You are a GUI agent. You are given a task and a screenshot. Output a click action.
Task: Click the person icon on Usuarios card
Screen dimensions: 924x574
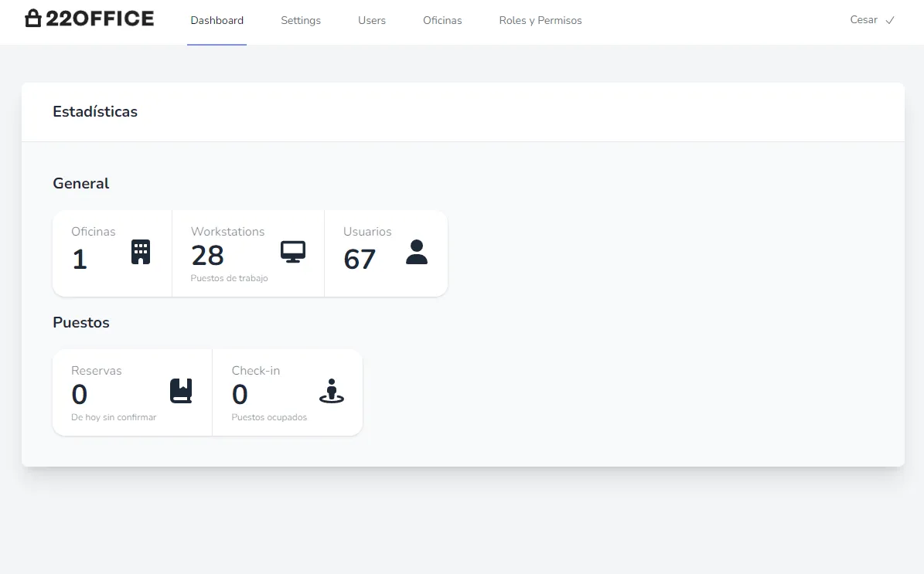click(417, 250)
